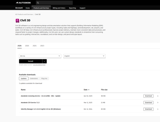Click the 85 MB file size

click(103, 109)
